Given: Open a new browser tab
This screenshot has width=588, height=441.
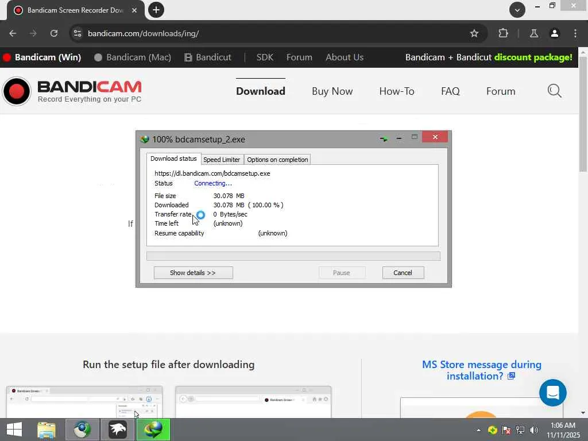Looking at the screenshot, I should (x=156, y=10).
